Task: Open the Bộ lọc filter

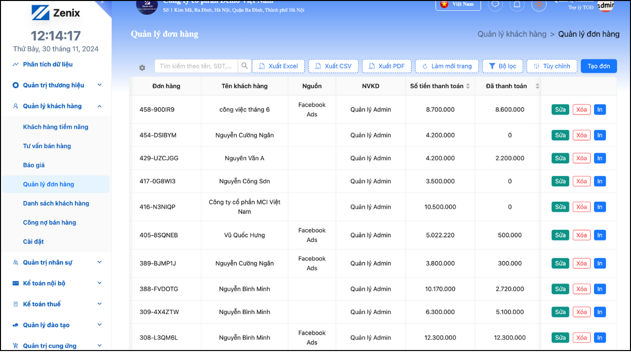Action: pyautogui.click(x=502, y=66)
